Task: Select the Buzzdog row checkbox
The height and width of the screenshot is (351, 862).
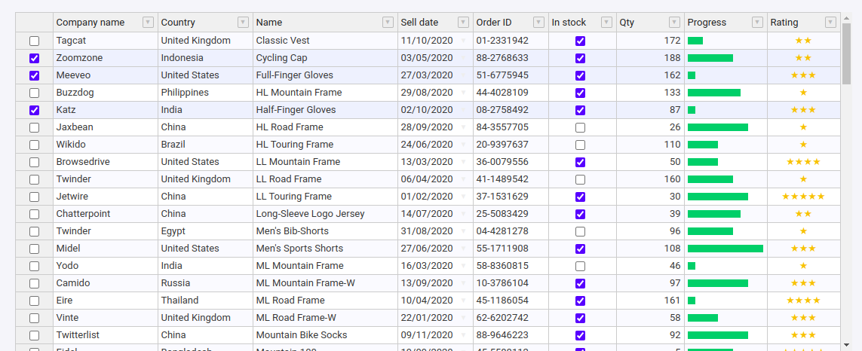Action: pyautogui.click(x=35, y=93)
